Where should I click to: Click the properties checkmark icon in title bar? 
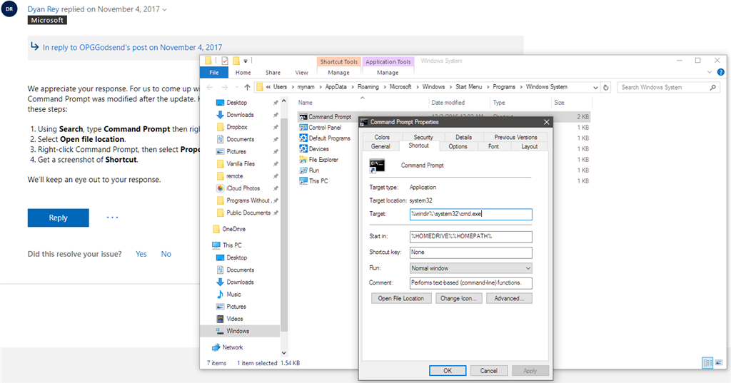point(225,61)
